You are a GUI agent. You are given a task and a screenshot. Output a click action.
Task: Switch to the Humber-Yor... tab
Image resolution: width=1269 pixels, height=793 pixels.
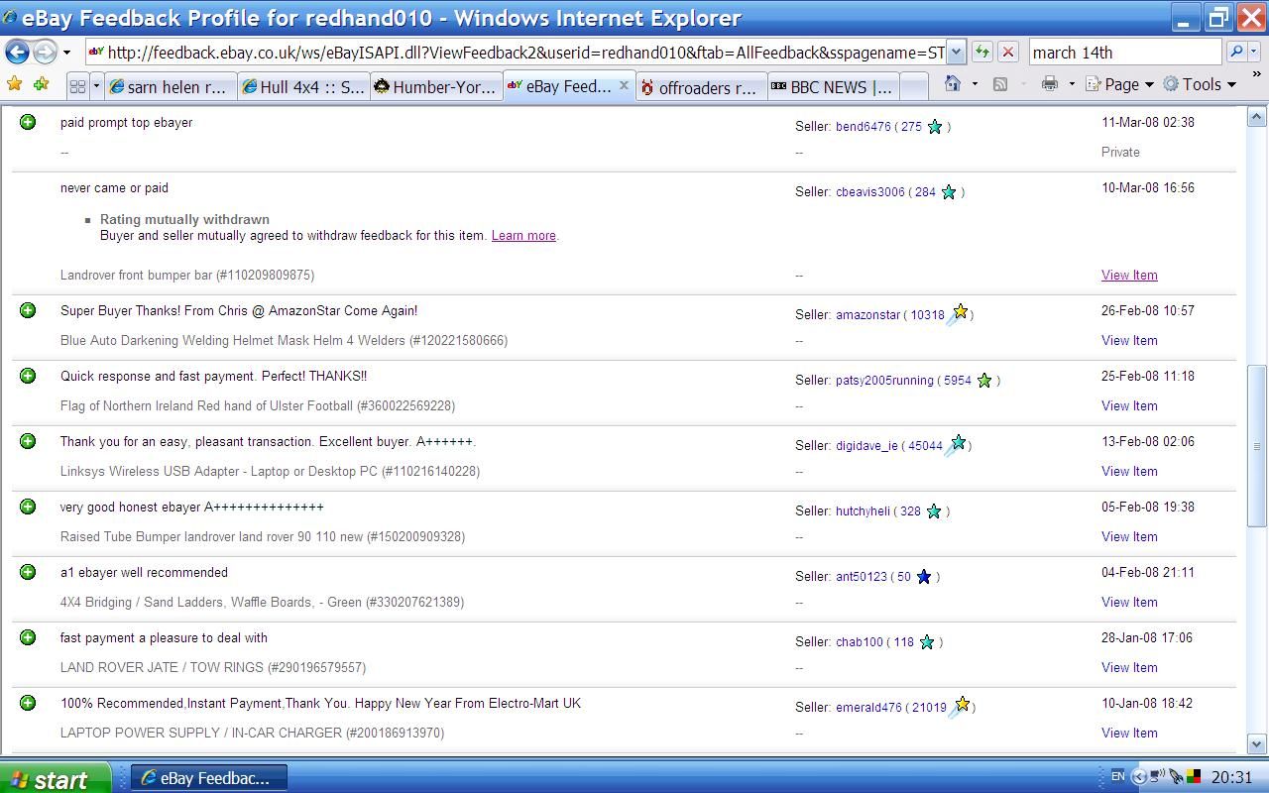coord(436,87)
